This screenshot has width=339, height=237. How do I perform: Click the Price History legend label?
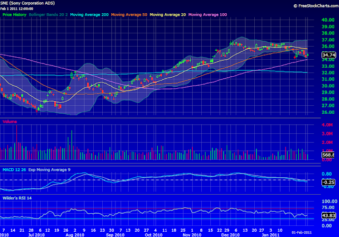click(14, 15)
